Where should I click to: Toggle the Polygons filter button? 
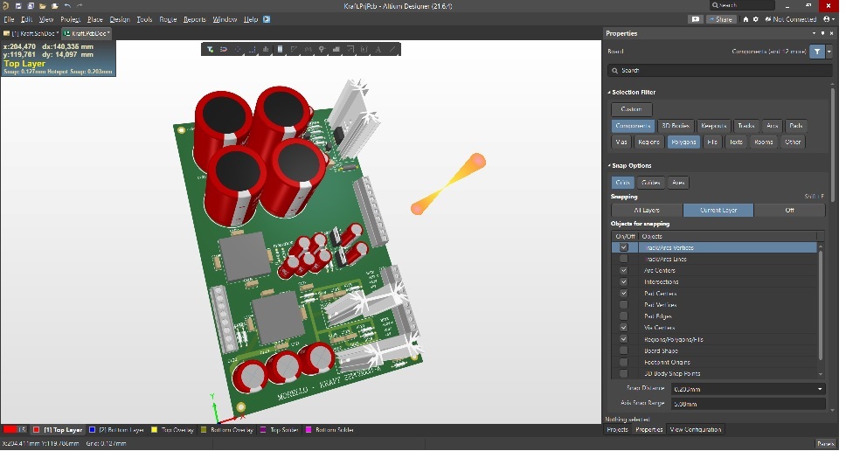click(x=684, y=142)
